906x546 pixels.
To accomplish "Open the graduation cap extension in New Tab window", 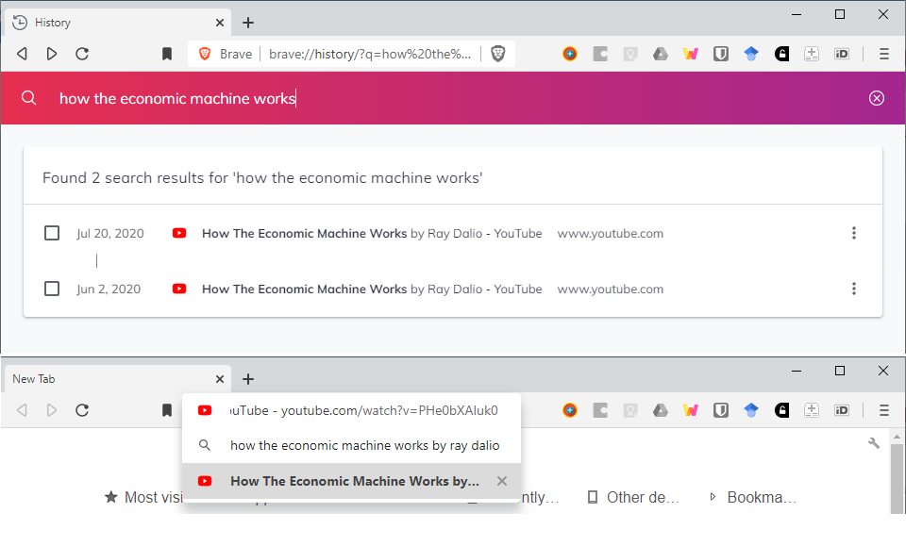I will point(751,410).
